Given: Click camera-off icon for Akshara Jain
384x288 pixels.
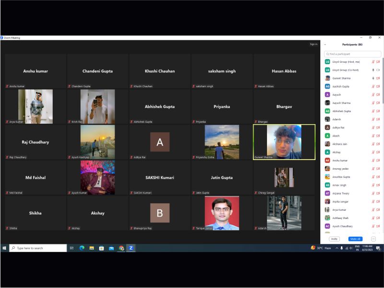Looking at the screenshot, I should pos(378,144).
